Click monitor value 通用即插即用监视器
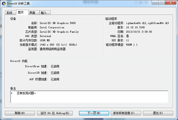This screenshot has height=120, width=178. click(x=53, y=49)
